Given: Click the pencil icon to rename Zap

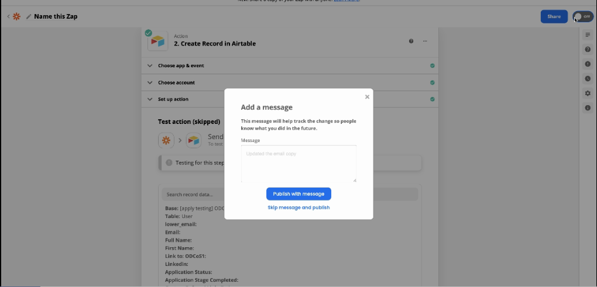Looking at the screenshot, I should pos(29,17).
